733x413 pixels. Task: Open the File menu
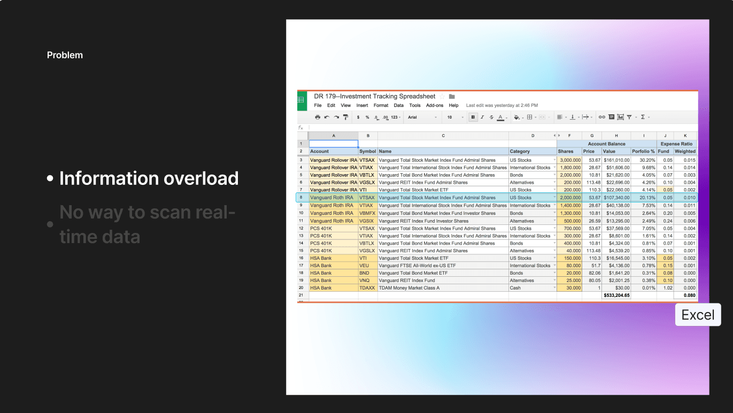(x=318, y=106)
